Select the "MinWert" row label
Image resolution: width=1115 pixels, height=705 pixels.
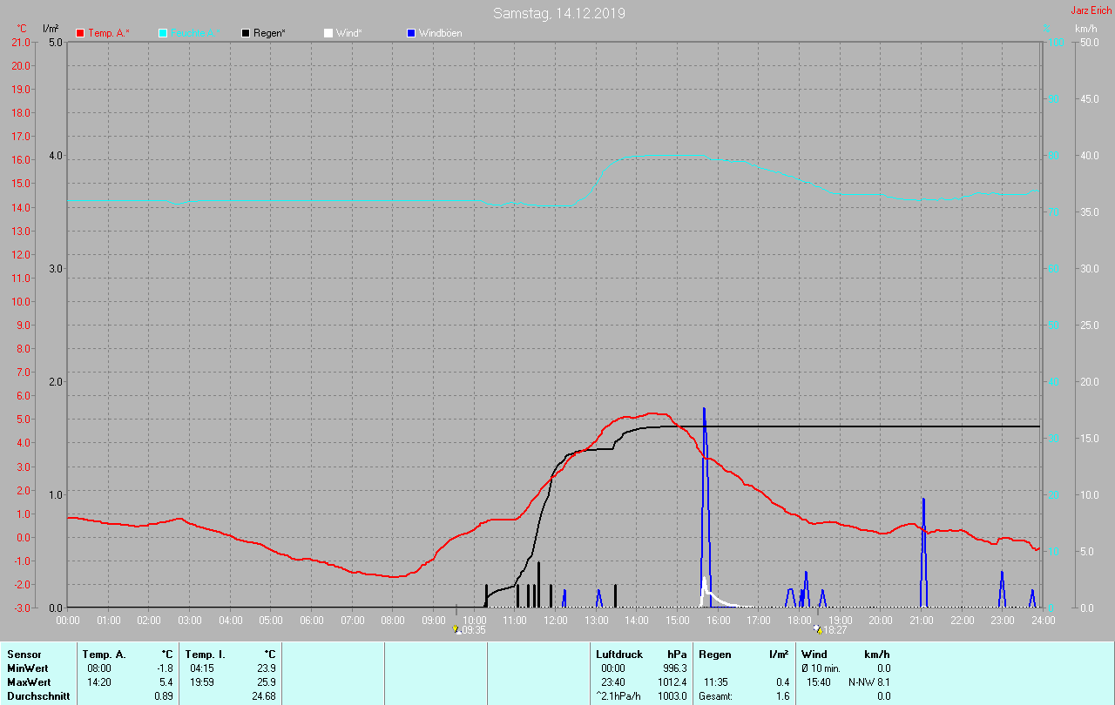28,668
